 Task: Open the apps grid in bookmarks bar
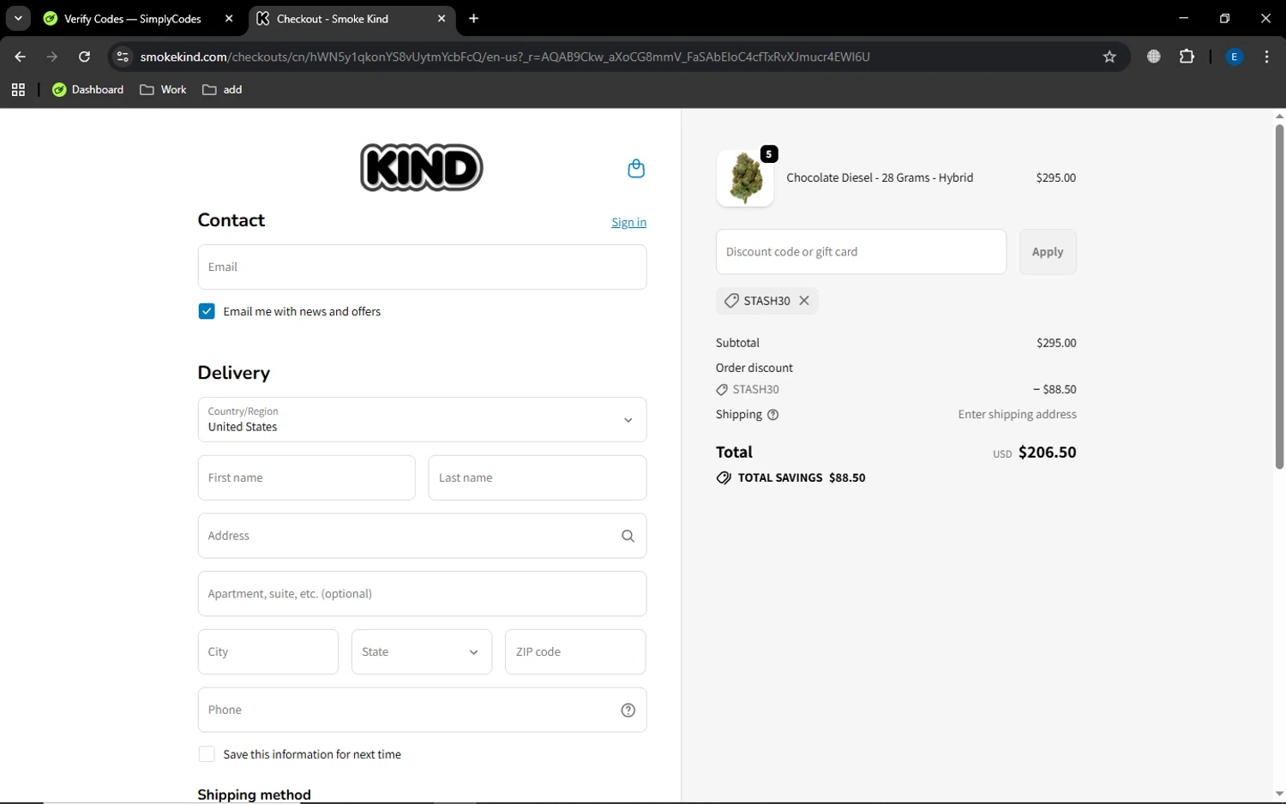[18, 89]
